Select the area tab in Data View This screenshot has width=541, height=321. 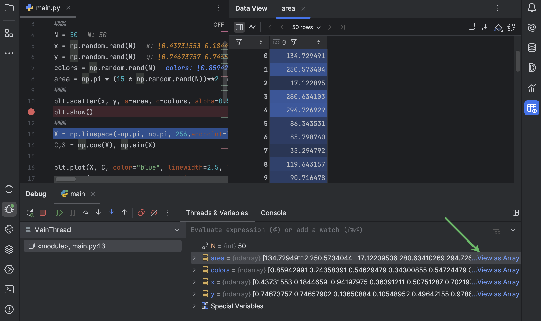coord(288,8)
